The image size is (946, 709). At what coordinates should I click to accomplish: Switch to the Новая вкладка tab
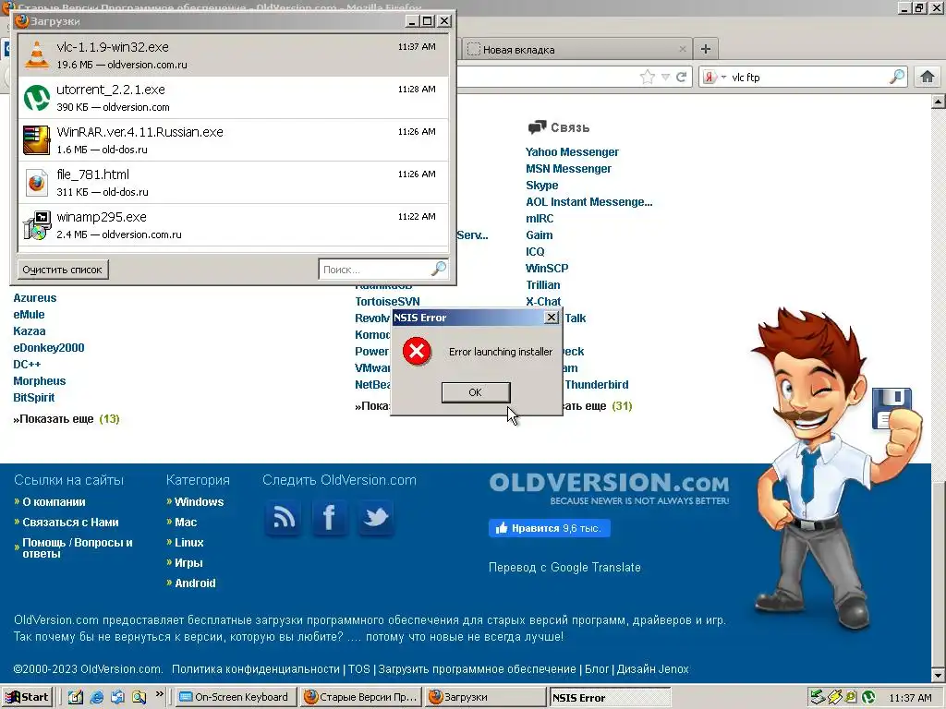pyautogui.click(x=576, y=50)
